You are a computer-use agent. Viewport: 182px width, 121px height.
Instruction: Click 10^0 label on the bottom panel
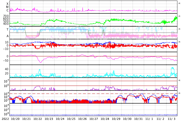7,114
